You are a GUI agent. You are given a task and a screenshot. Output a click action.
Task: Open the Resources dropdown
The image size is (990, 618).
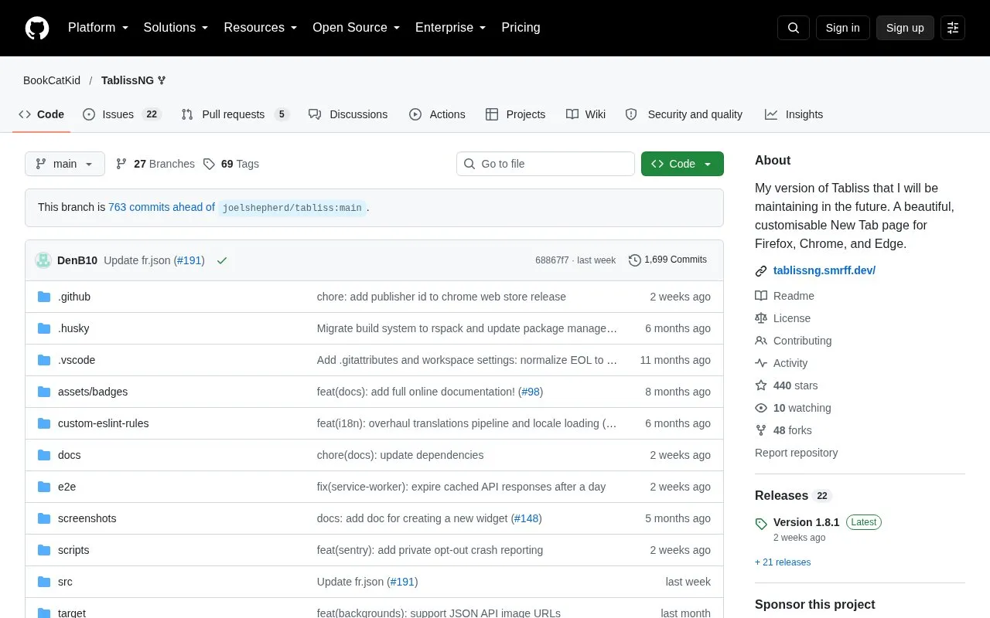point(261,28)
